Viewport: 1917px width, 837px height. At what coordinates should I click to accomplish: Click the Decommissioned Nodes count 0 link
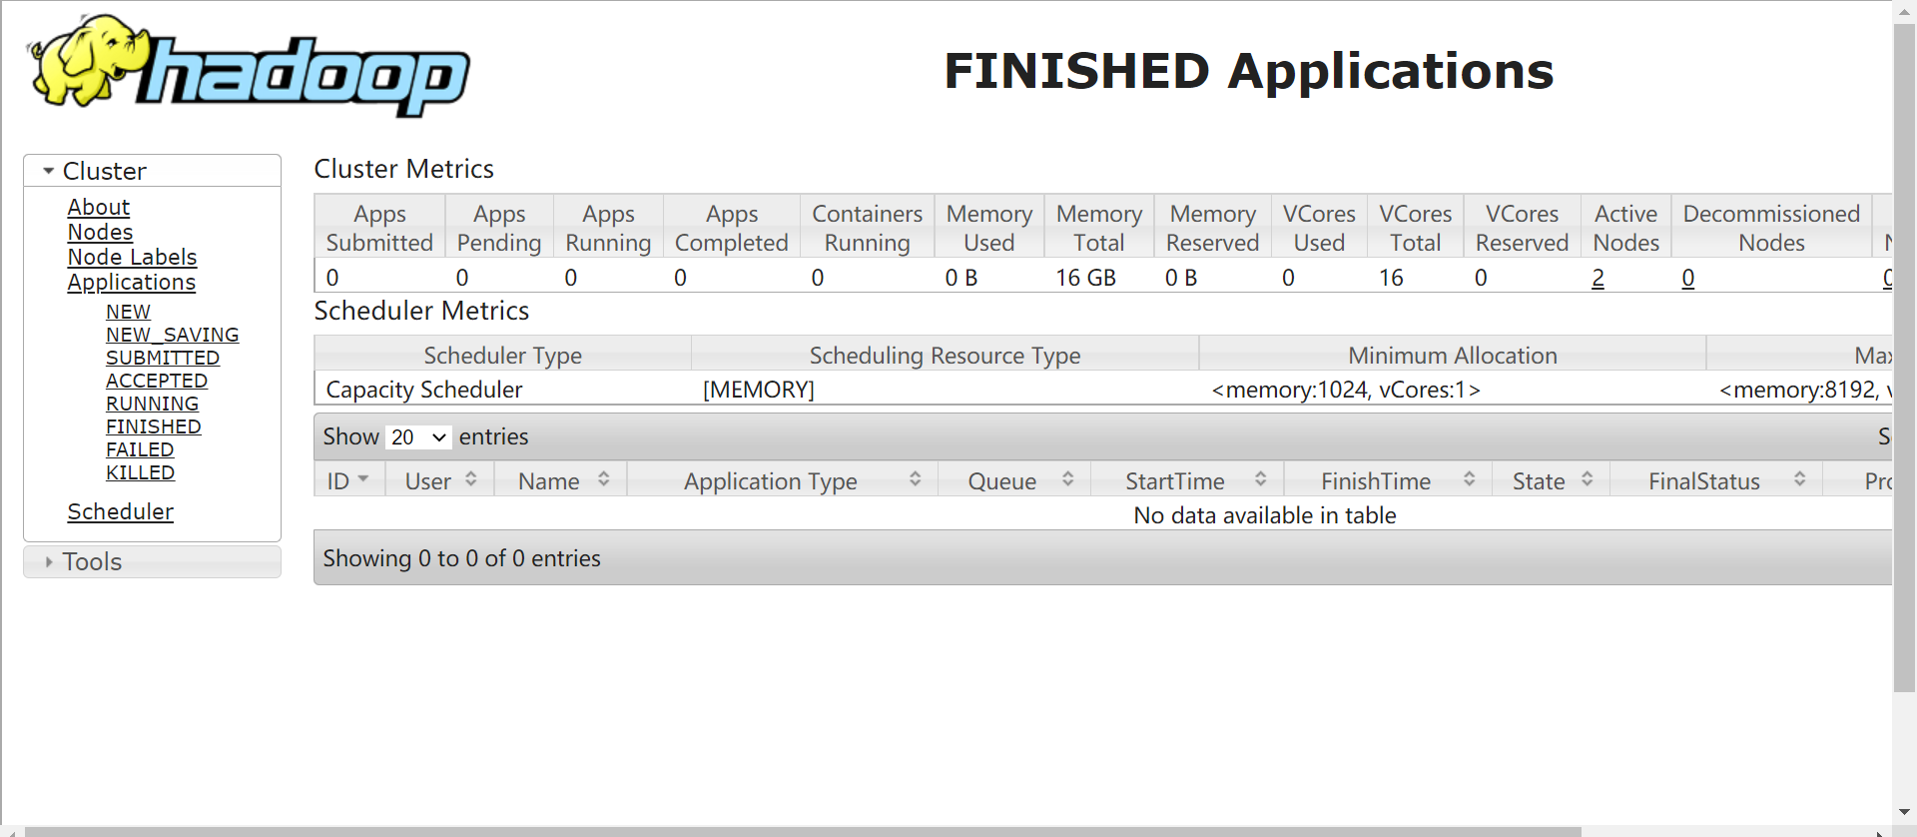[x=1687, y=278]
